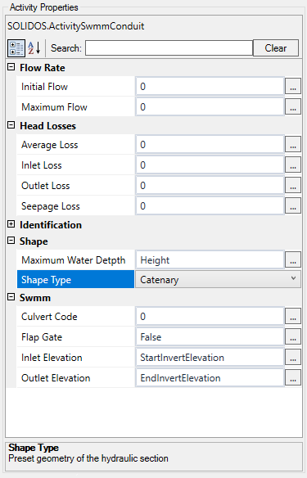Image resolution: width=307 pixels, height=478 pixels.
Task: Edit the StartInvertElevation value field
Action: [210, 357]
